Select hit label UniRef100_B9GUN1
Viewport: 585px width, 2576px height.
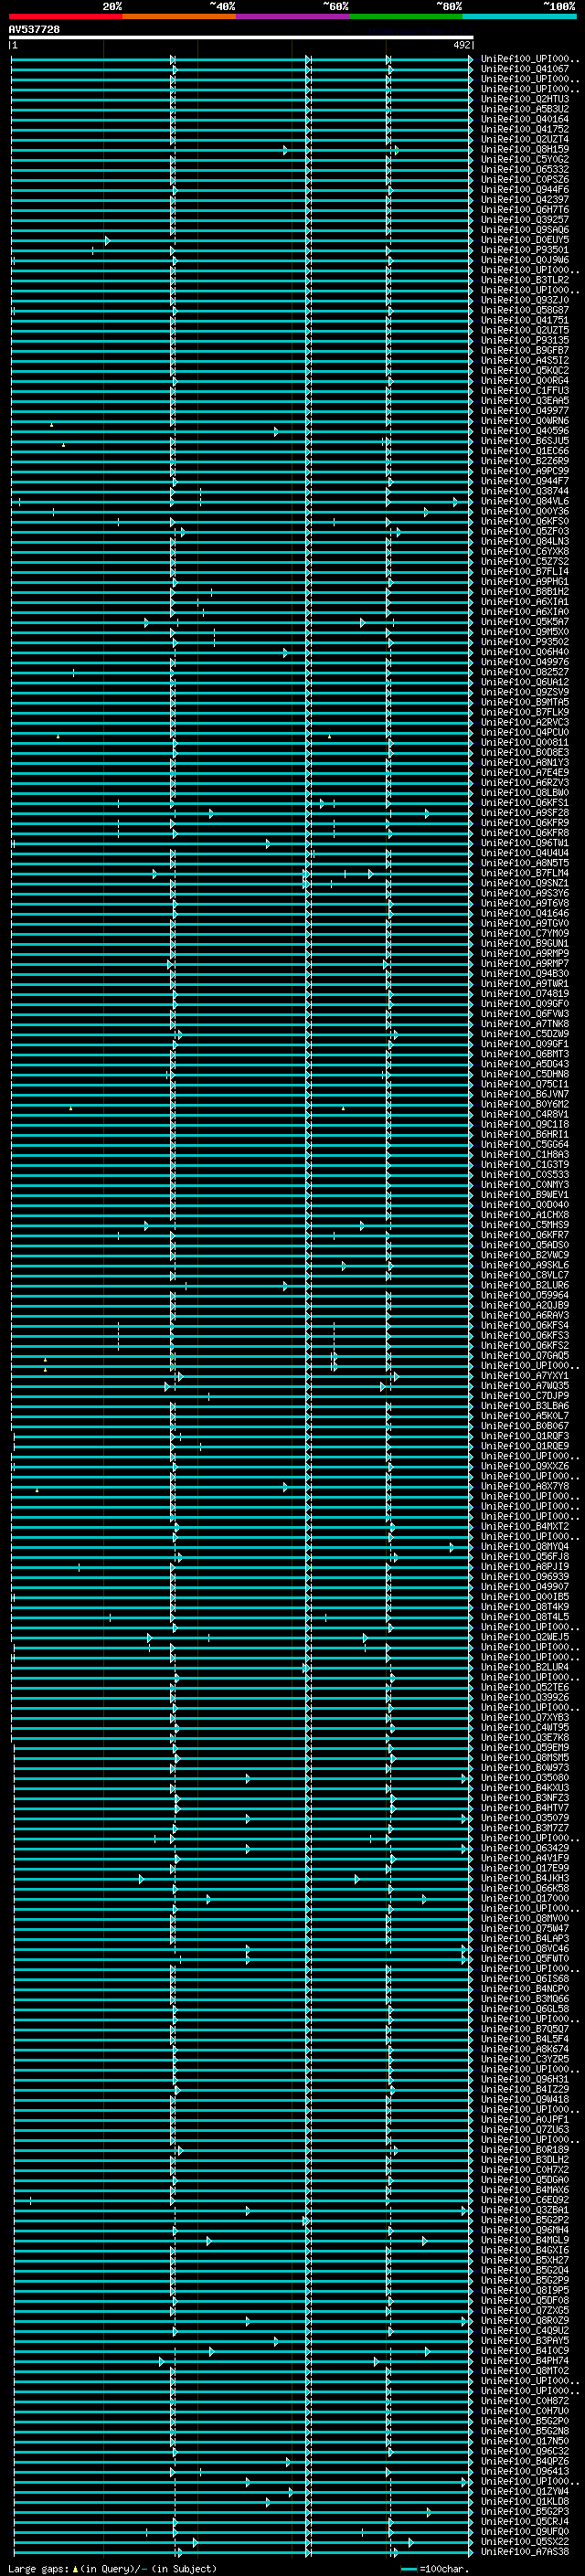pos(525,943)
